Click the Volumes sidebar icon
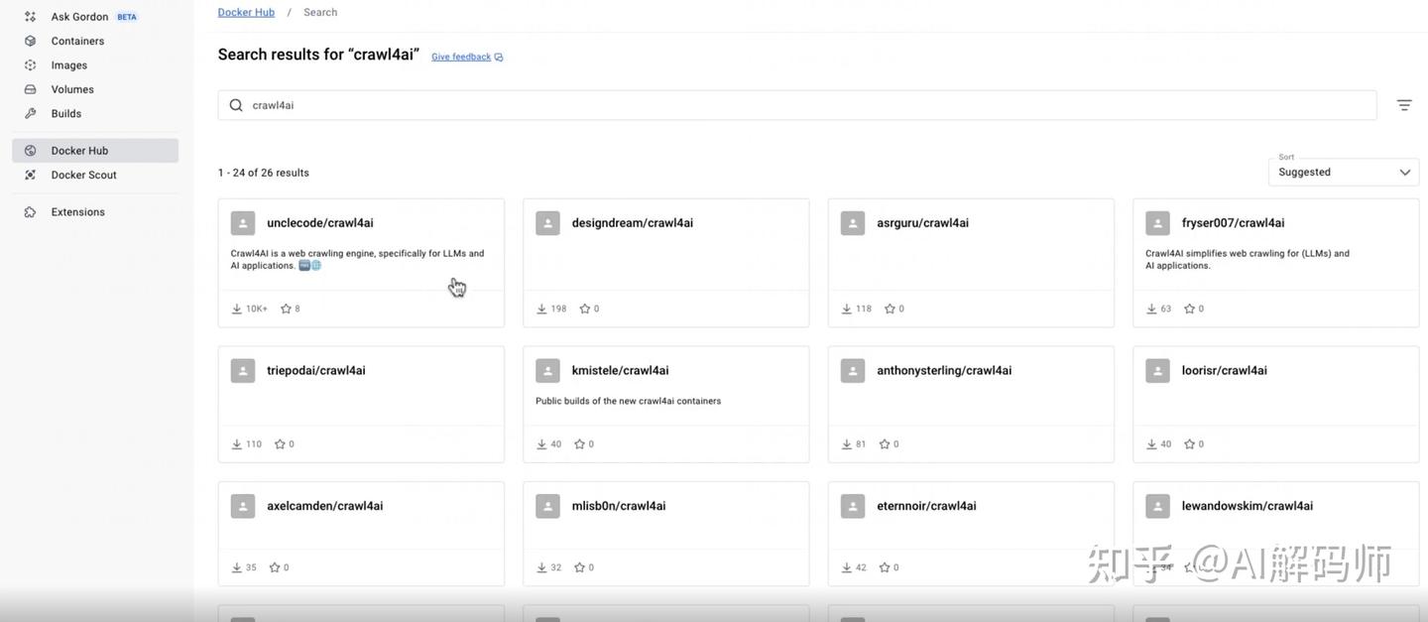This screenshot has height=622, width=1428. click(31, 89)
